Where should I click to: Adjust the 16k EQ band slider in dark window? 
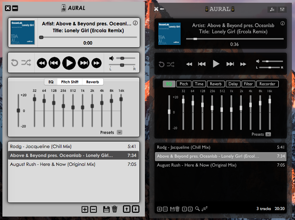(x=270, y=112)
